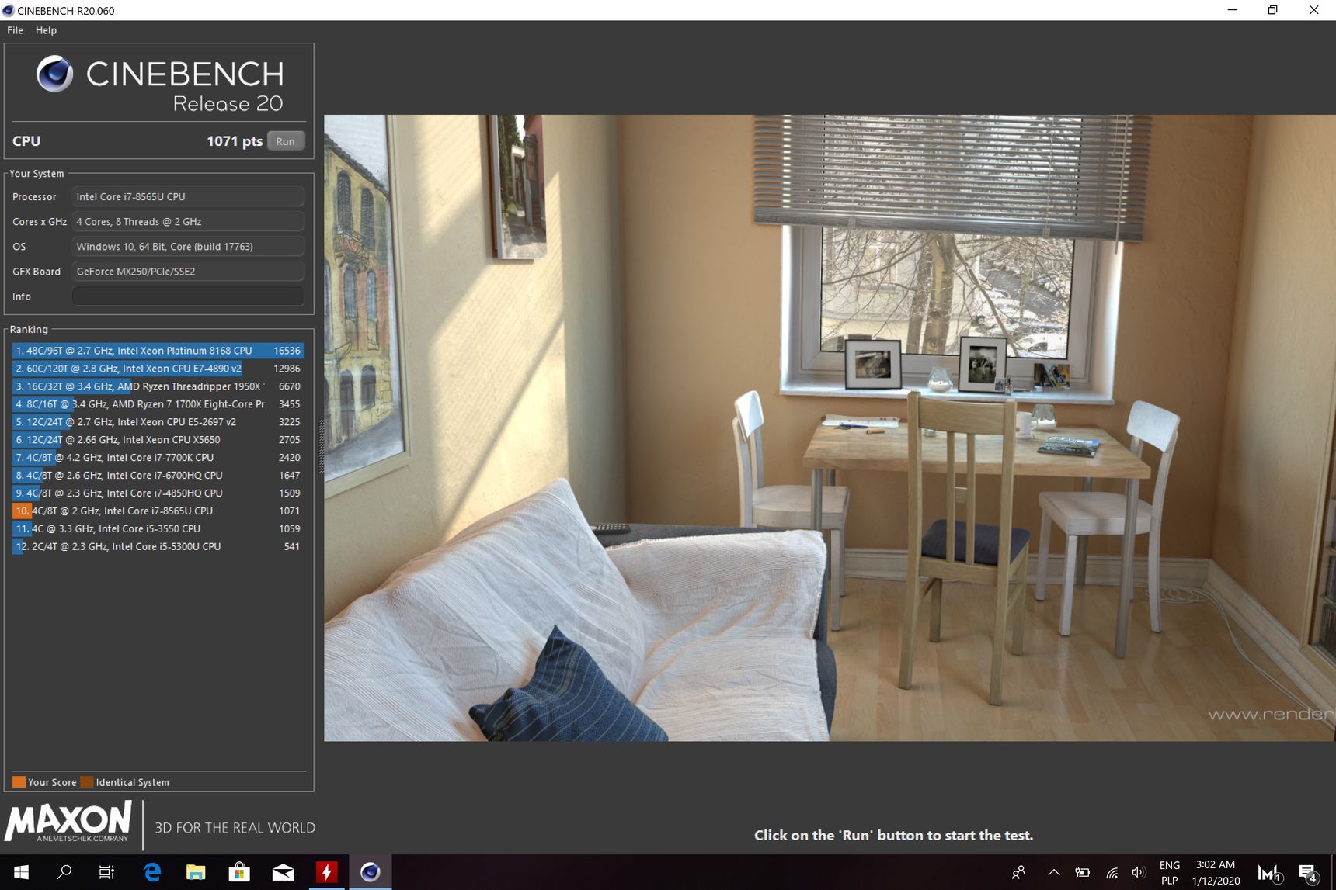Open Microsoft Store from taskbar
Image resolution: width=1336 pixels, height=890 pixels.
coord(239,872)
